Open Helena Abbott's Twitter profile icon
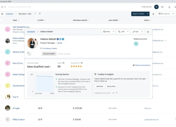This screenshot has height=127, width=176. [60, 39]
